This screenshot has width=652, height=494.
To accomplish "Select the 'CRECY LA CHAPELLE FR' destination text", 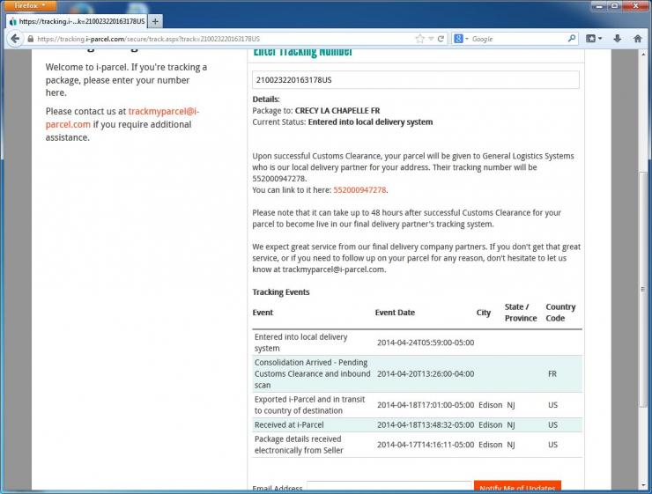I will [337, 111].
